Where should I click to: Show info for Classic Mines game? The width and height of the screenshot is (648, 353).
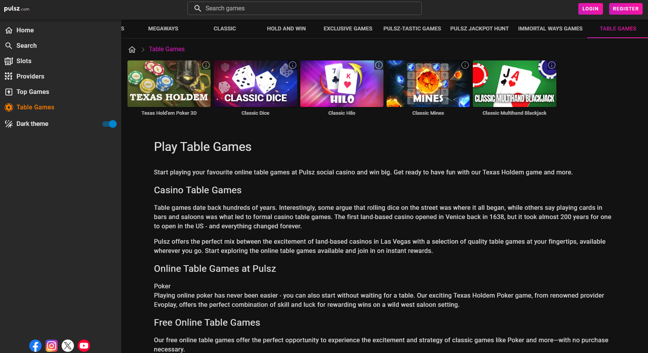tap(465, 65)
